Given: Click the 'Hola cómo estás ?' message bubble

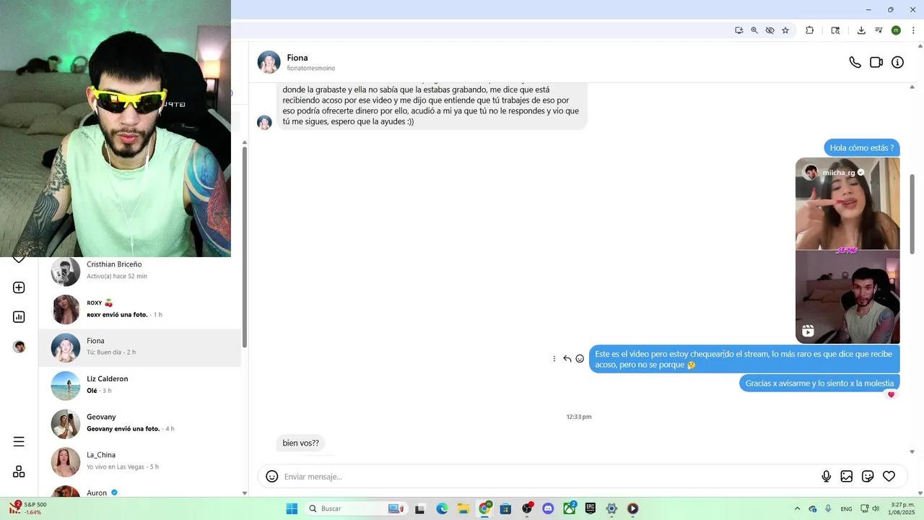Looking at the screenshot, I should [862, 148].
